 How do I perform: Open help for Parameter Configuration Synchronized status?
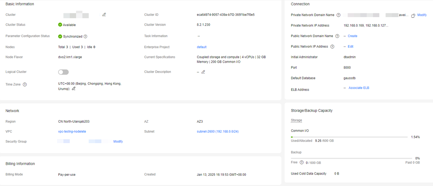(86, 36)
